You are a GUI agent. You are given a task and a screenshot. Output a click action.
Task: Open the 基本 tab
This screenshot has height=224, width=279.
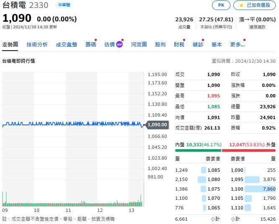pos(217,44)
